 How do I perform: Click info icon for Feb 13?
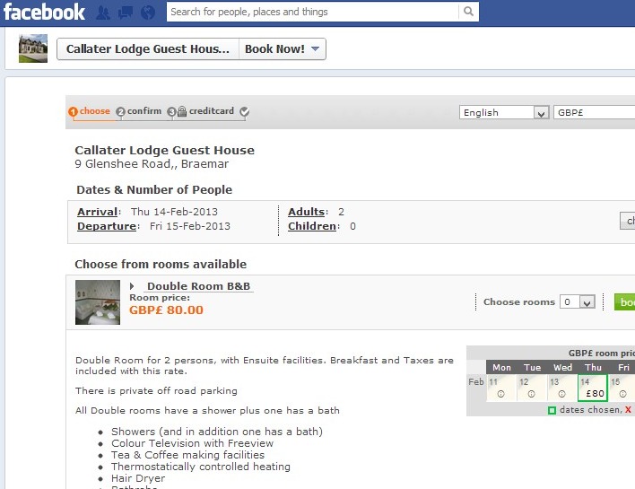(561, 394)
